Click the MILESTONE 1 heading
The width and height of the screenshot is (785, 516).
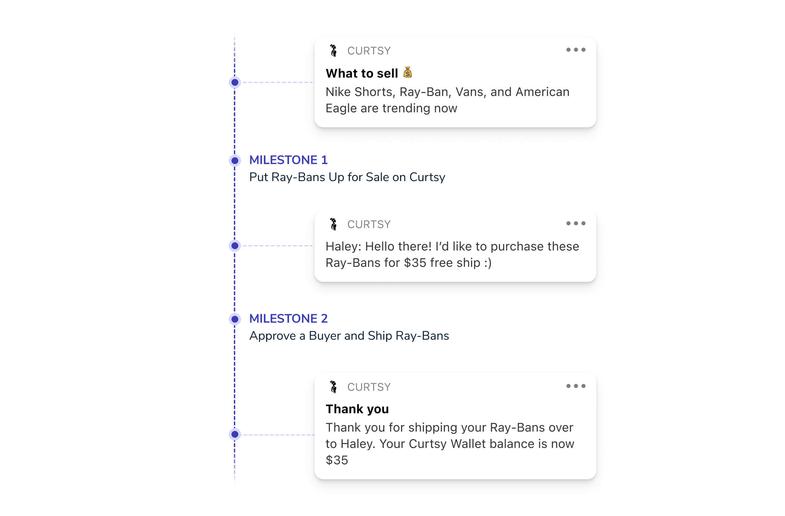click(x=288, y=160)
